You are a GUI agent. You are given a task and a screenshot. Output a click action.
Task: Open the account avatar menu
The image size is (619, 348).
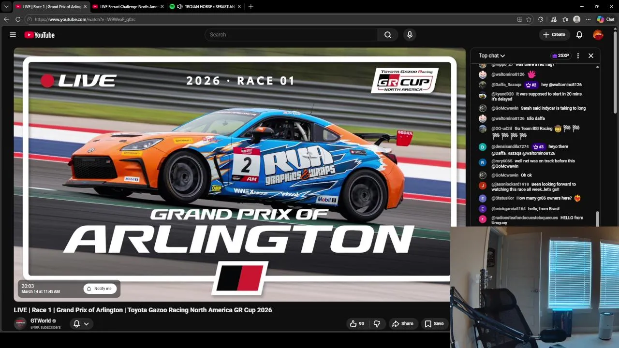tap(598, 35)
